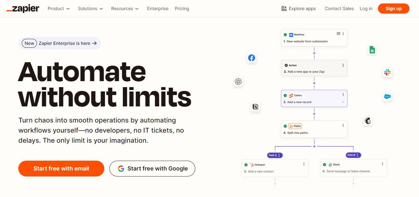
Task: Click the Log in link
Action: click(366, 9)
